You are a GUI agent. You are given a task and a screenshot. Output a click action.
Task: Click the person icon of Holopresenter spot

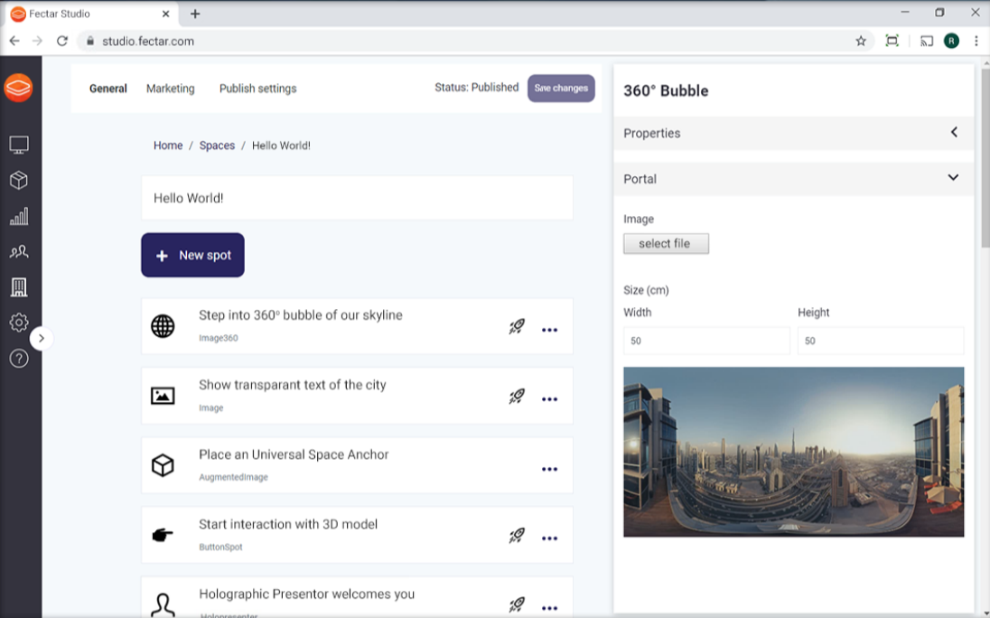tap(163, 604)
